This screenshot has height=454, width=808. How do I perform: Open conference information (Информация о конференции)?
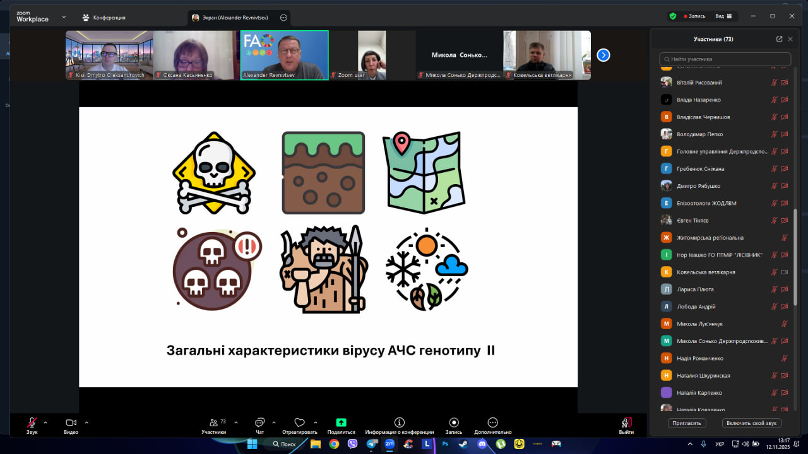(399, 422)
